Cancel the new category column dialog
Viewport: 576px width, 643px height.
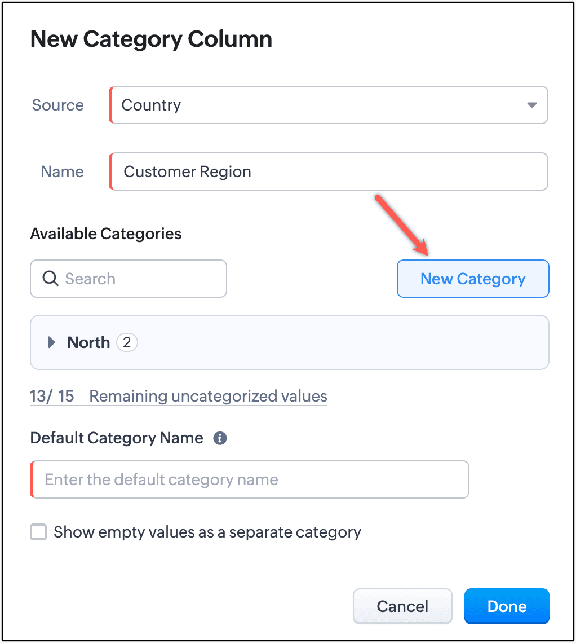pyautogui.click(x=402, y=606)
